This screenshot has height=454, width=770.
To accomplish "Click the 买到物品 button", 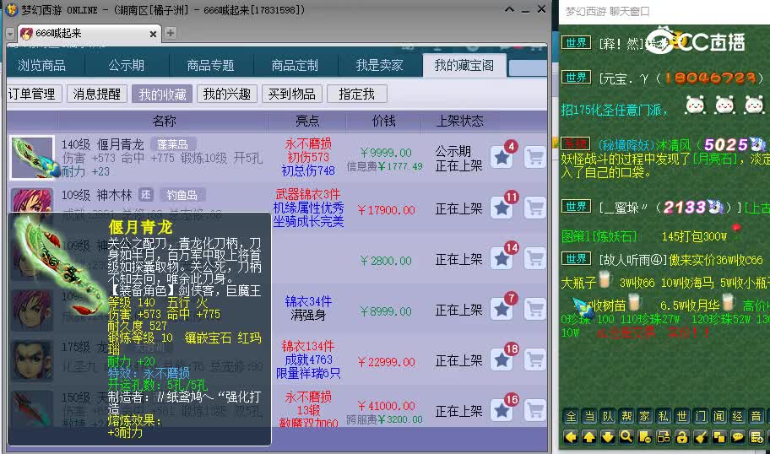I will (291, 94).
